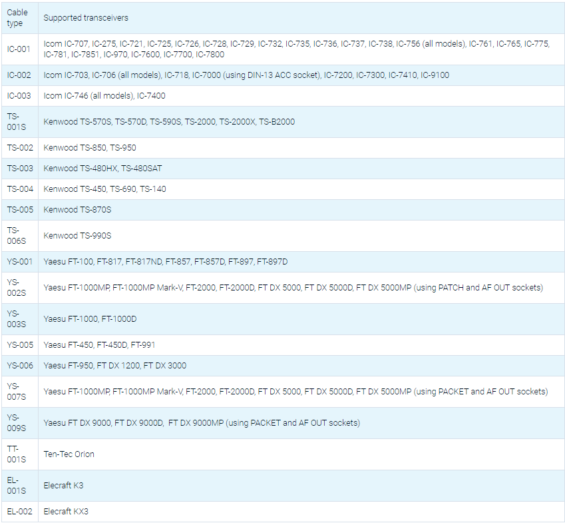Screen dimensions: 565x527
Task: Select the YS-009S cable type cell
Action: 20,423
